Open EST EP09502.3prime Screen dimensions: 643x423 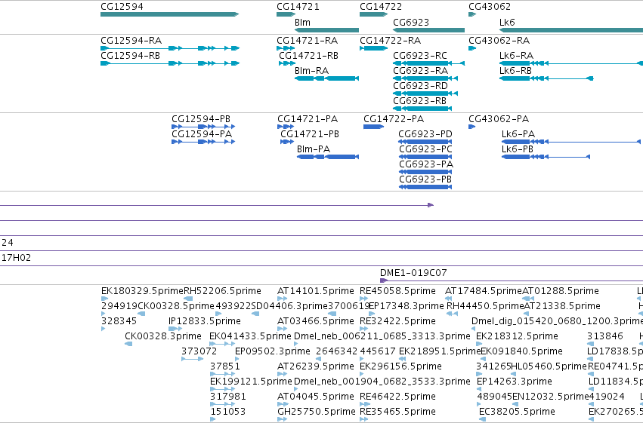click(237, 359)
